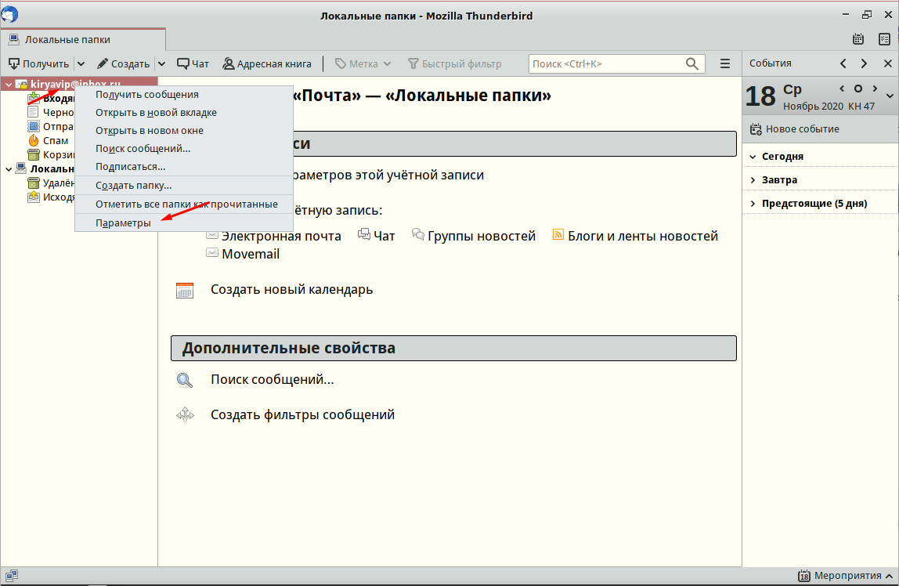
Task: Open the hamburger application menu
Action: coord(725,63)
